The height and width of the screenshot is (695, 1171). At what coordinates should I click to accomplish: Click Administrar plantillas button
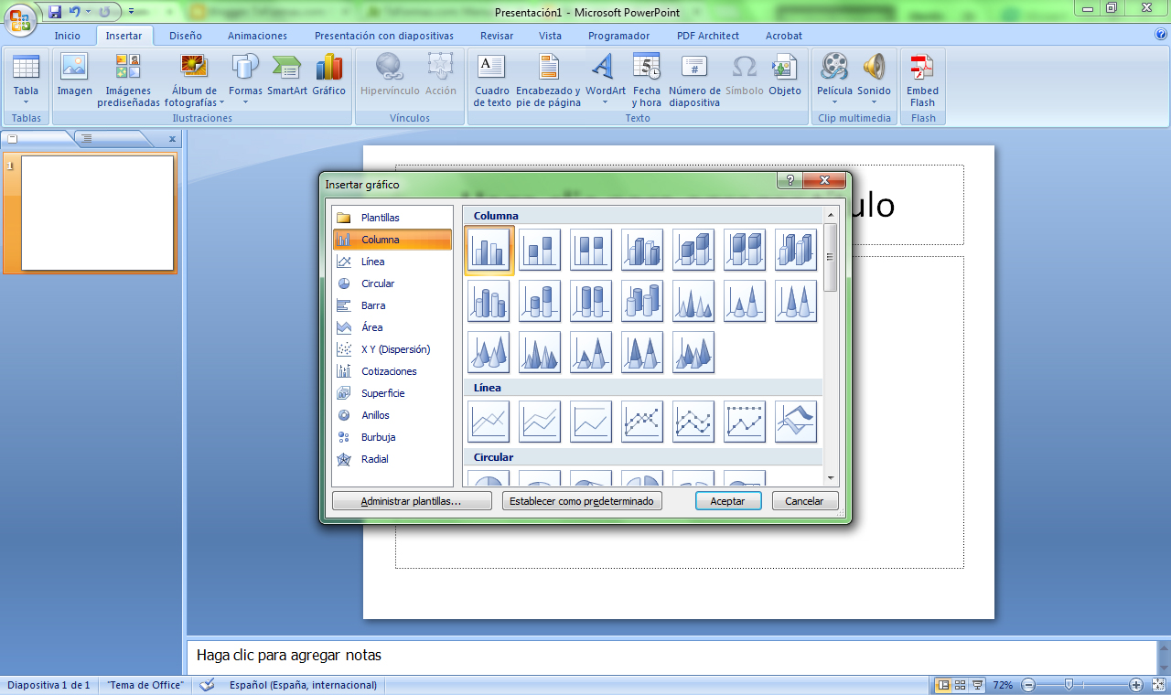tap(412, 501)
